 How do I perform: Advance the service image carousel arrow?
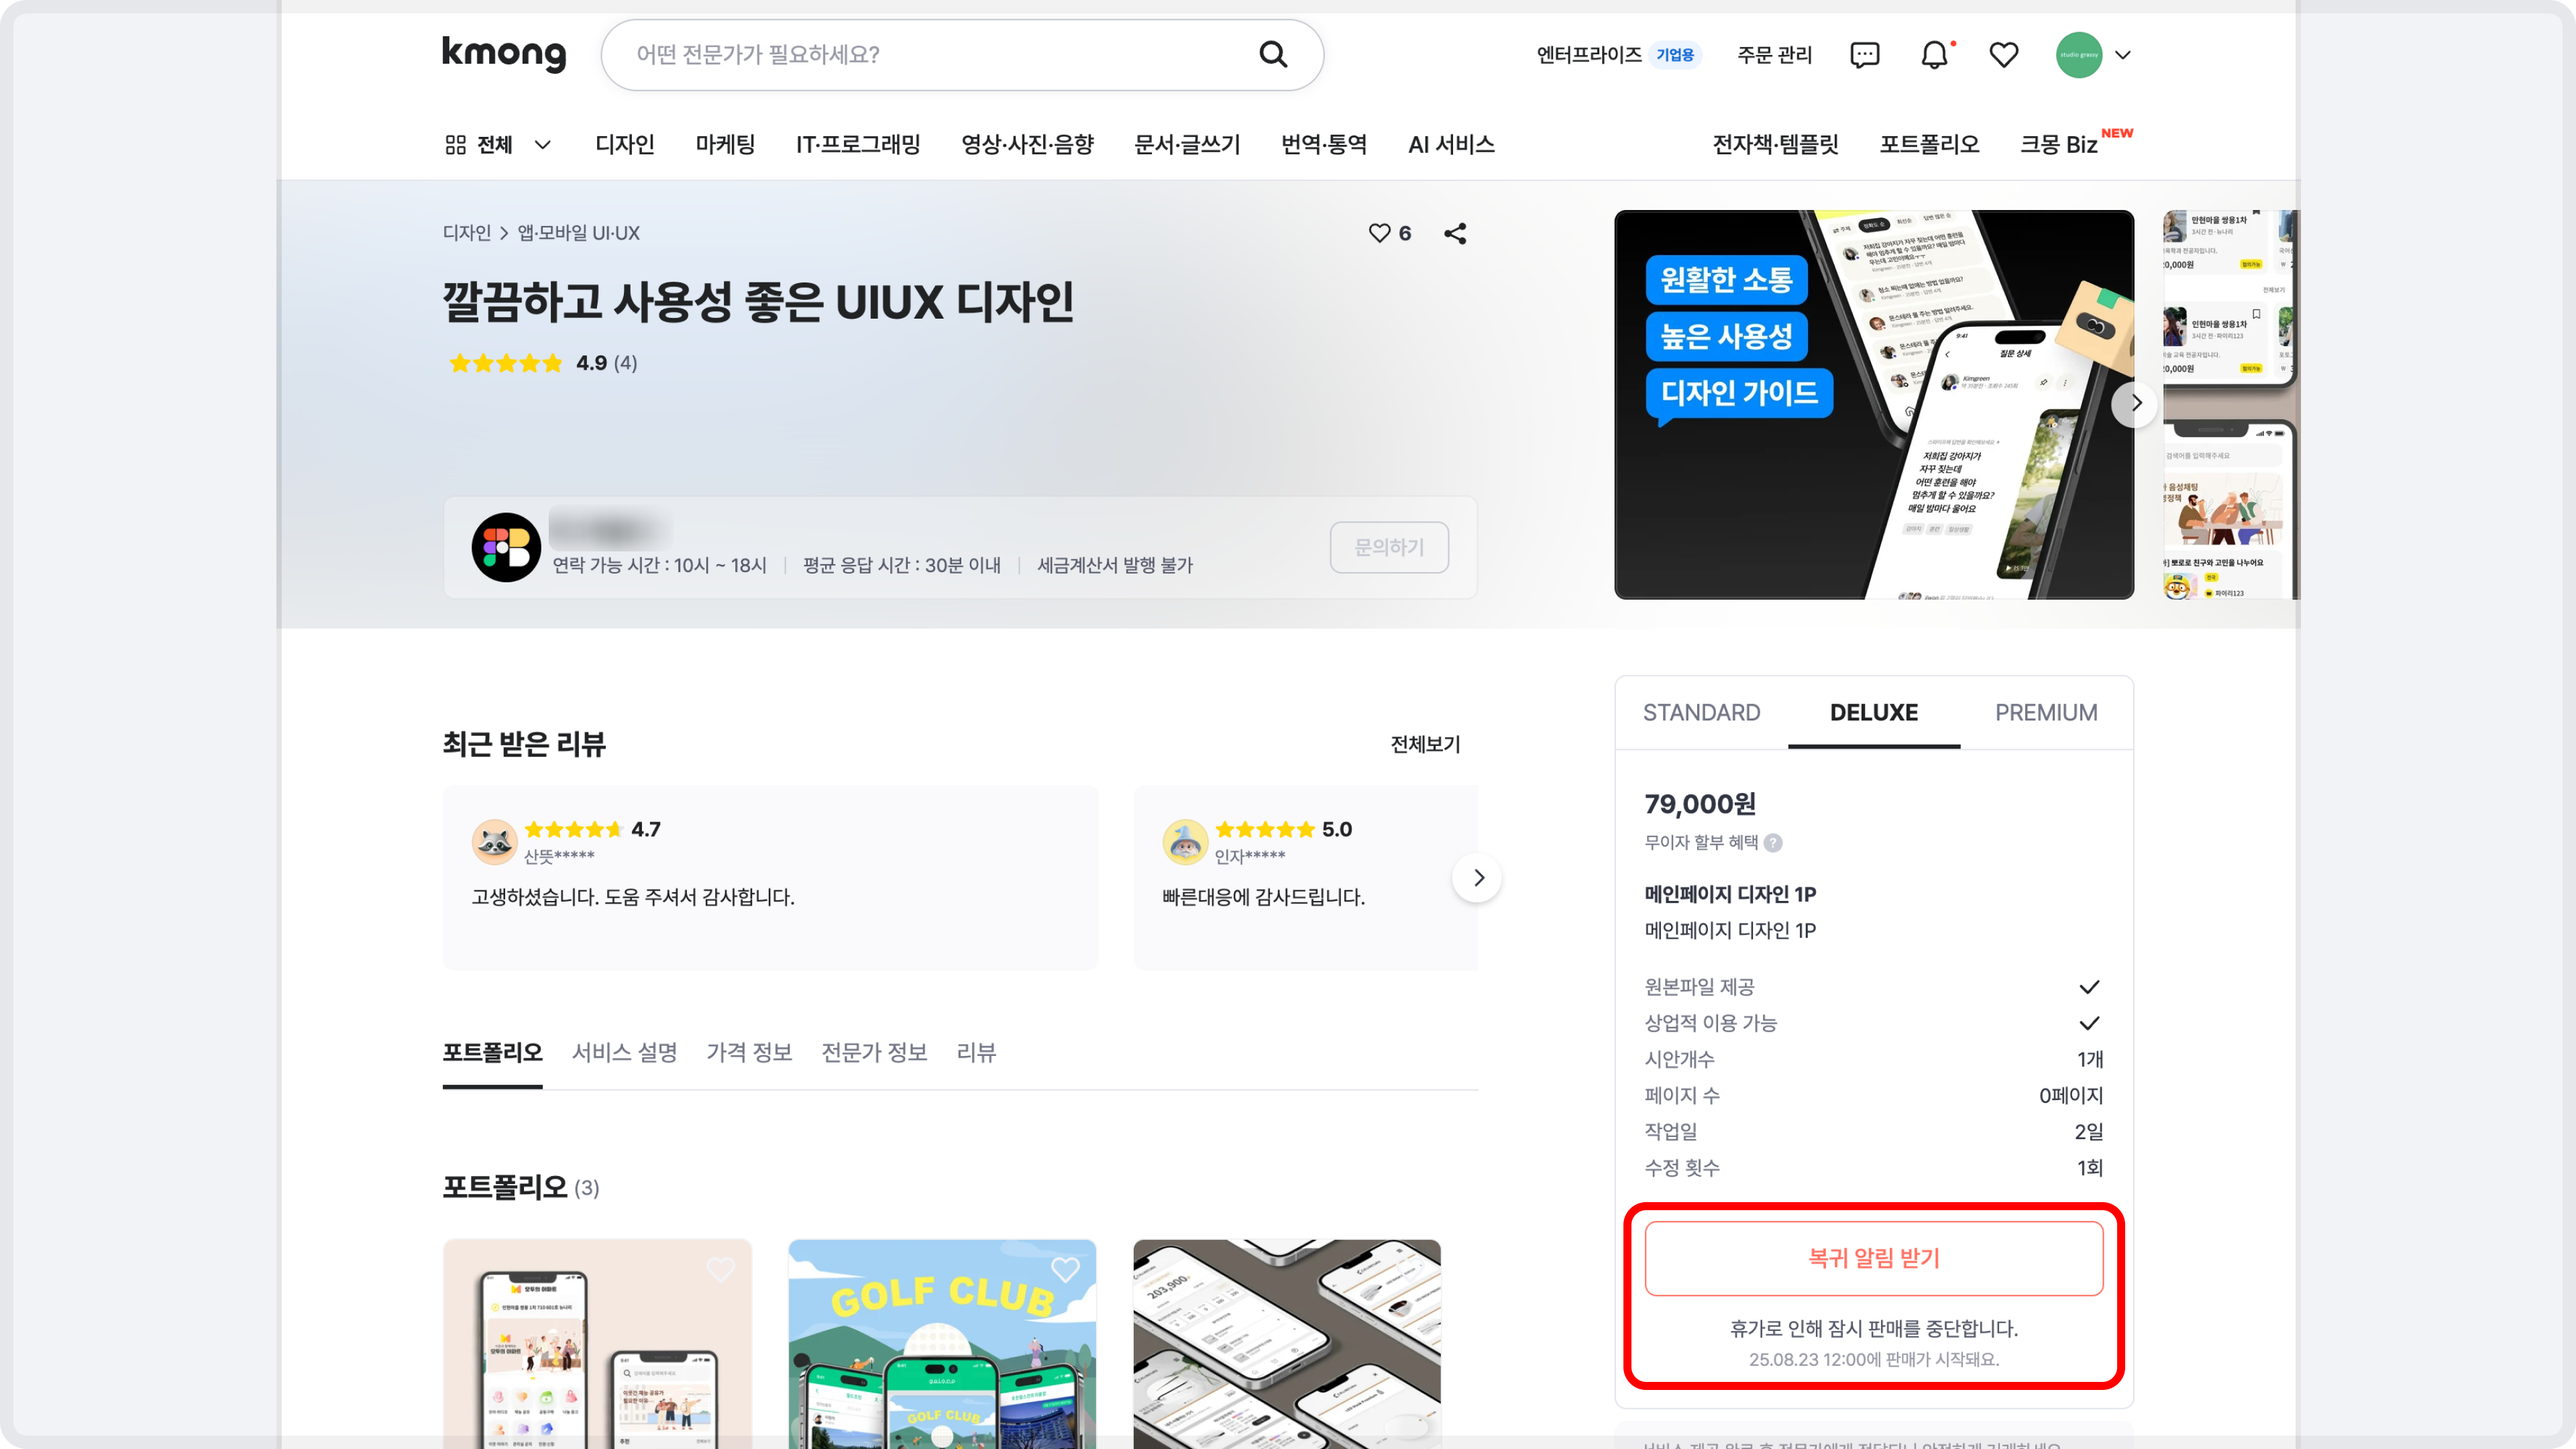point(2135,404)
